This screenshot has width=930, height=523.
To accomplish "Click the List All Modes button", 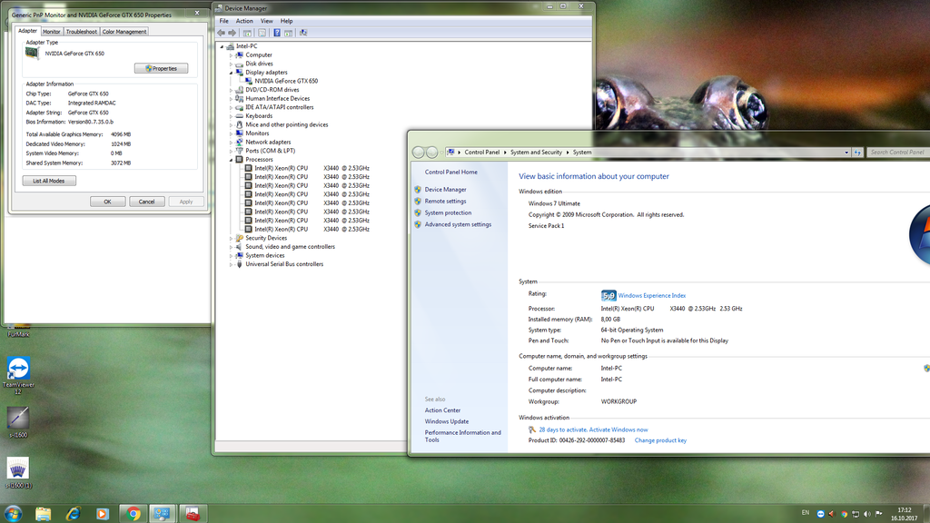I will click(x=49, y=181).
